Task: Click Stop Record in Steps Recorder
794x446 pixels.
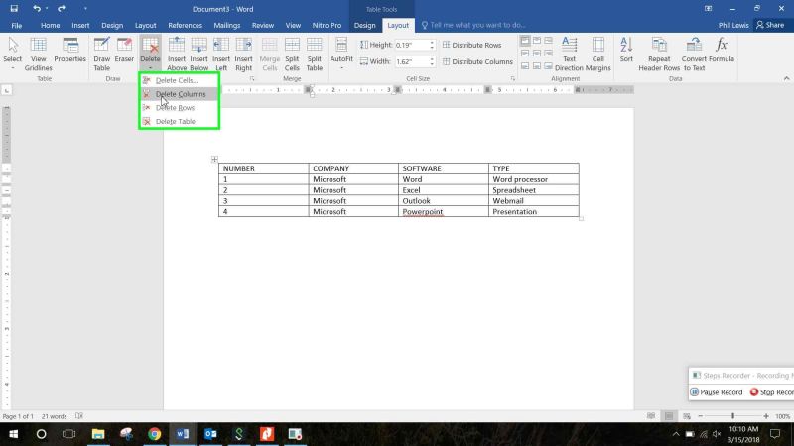Action: click(772, 392)
